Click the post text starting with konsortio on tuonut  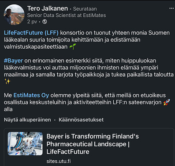87,40
